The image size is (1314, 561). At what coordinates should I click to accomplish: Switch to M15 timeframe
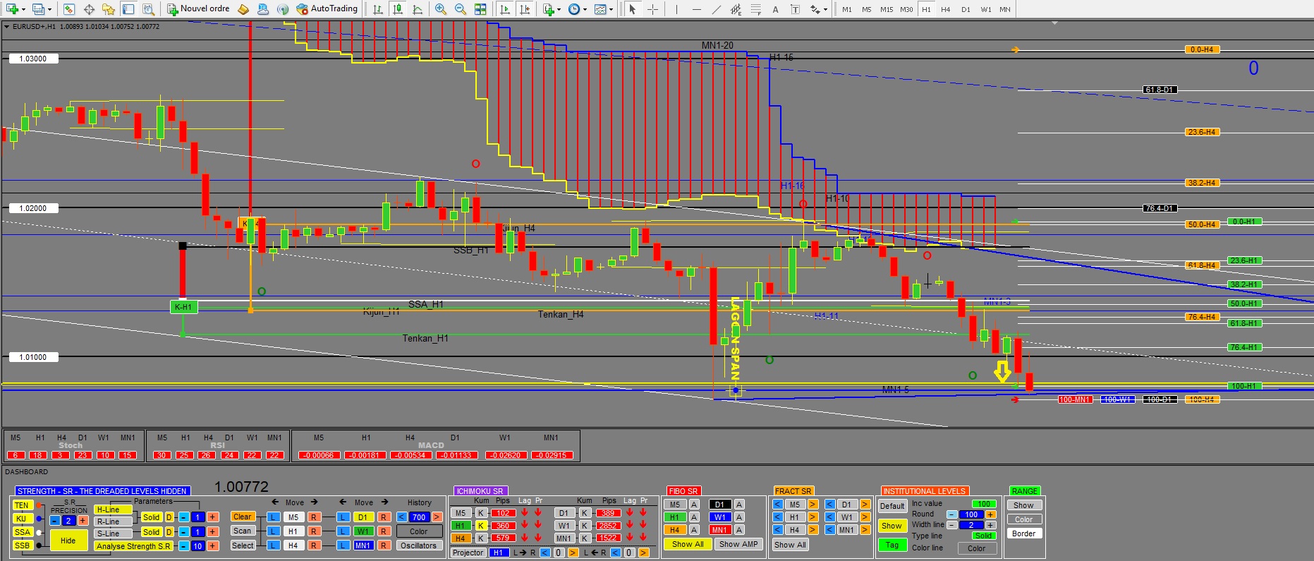click(x=887, y=9)
